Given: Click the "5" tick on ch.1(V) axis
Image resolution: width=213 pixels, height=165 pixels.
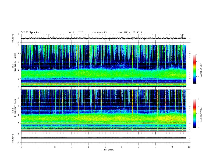Looking at the screenshot, I should tap(19, 34).
